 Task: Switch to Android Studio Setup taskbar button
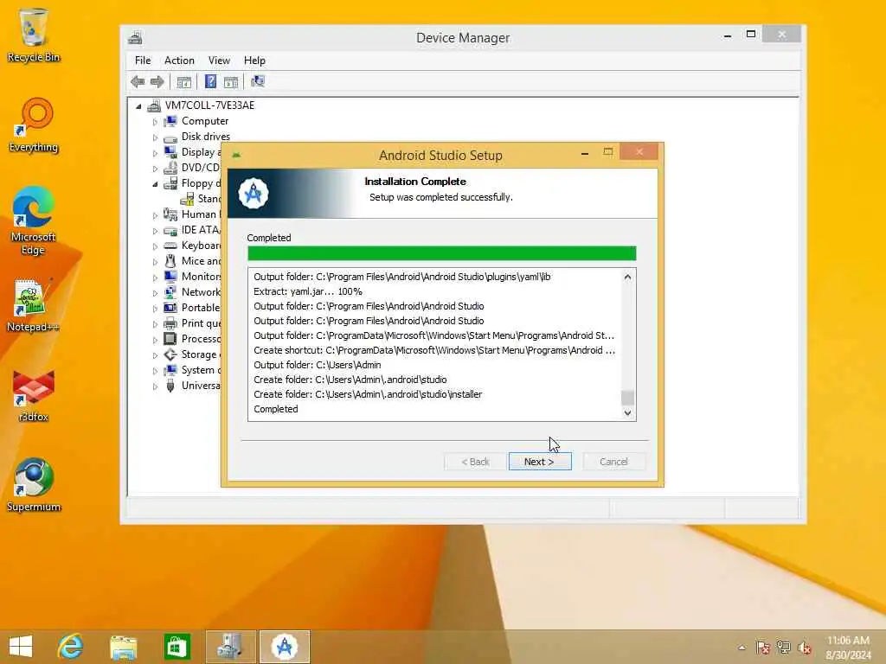pyautogui.click(x=284, y=647)
